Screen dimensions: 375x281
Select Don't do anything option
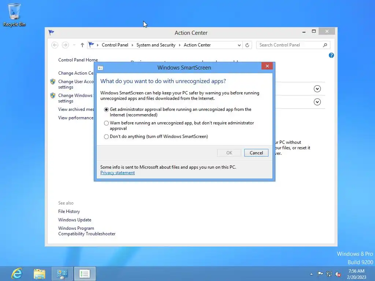pos(106,137)
